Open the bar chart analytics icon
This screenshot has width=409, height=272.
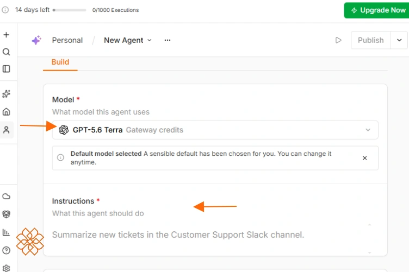[7, 232]
